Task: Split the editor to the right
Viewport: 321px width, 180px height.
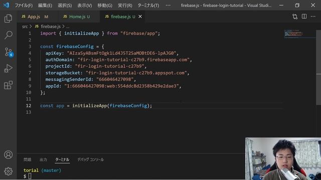Action: click(304, 16)
